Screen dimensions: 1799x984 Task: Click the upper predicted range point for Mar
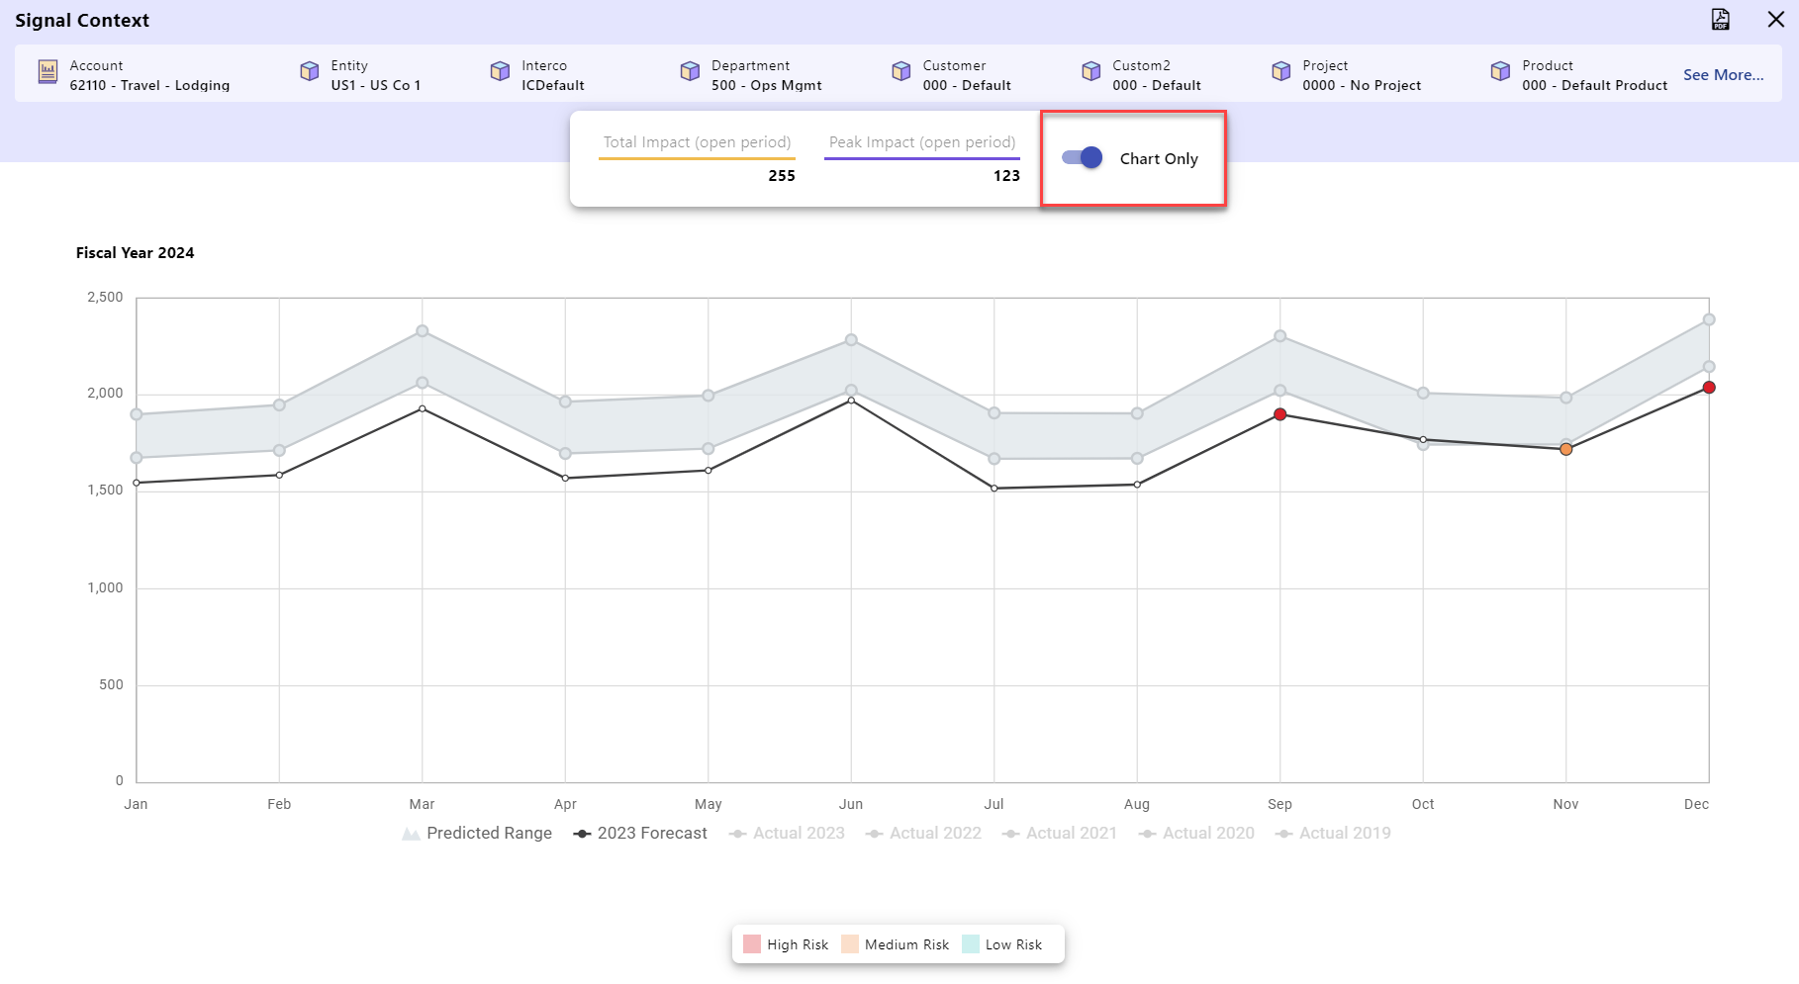(x=423, y=331)
